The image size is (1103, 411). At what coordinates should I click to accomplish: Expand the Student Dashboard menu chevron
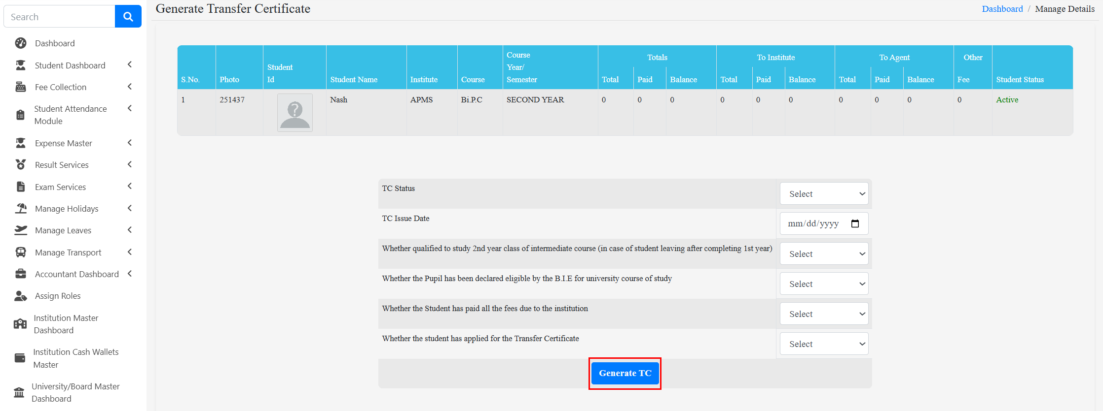(130, 65)
